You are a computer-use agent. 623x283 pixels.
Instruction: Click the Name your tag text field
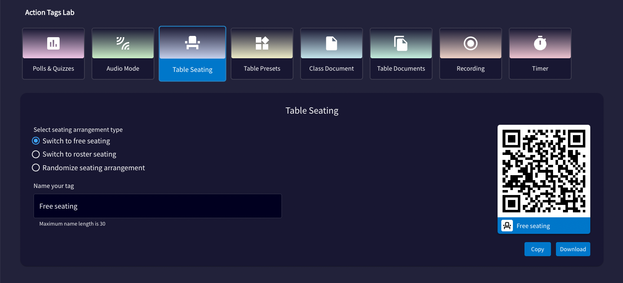pos(158,206)
